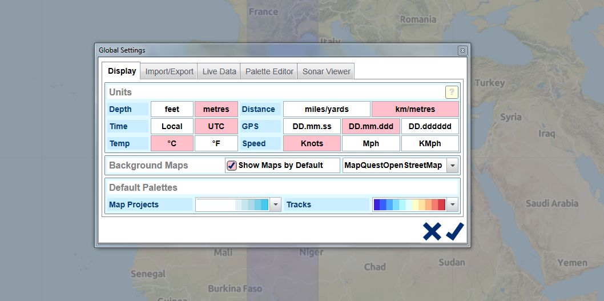This screenshot has width=604, height=301.
Task: Switch to the Import/Export tab
Action: [x=170, y=71]
